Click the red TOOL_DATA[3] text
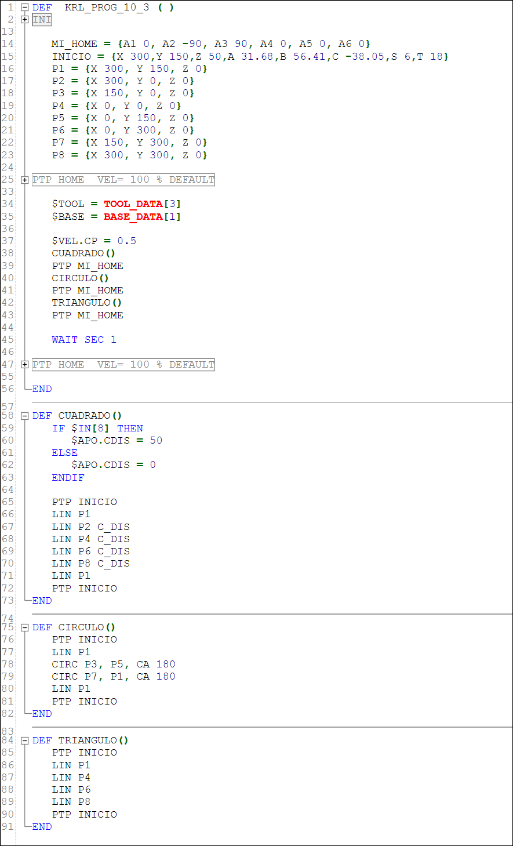Viewport: 513px width, 846px height. tap(143, 204)
